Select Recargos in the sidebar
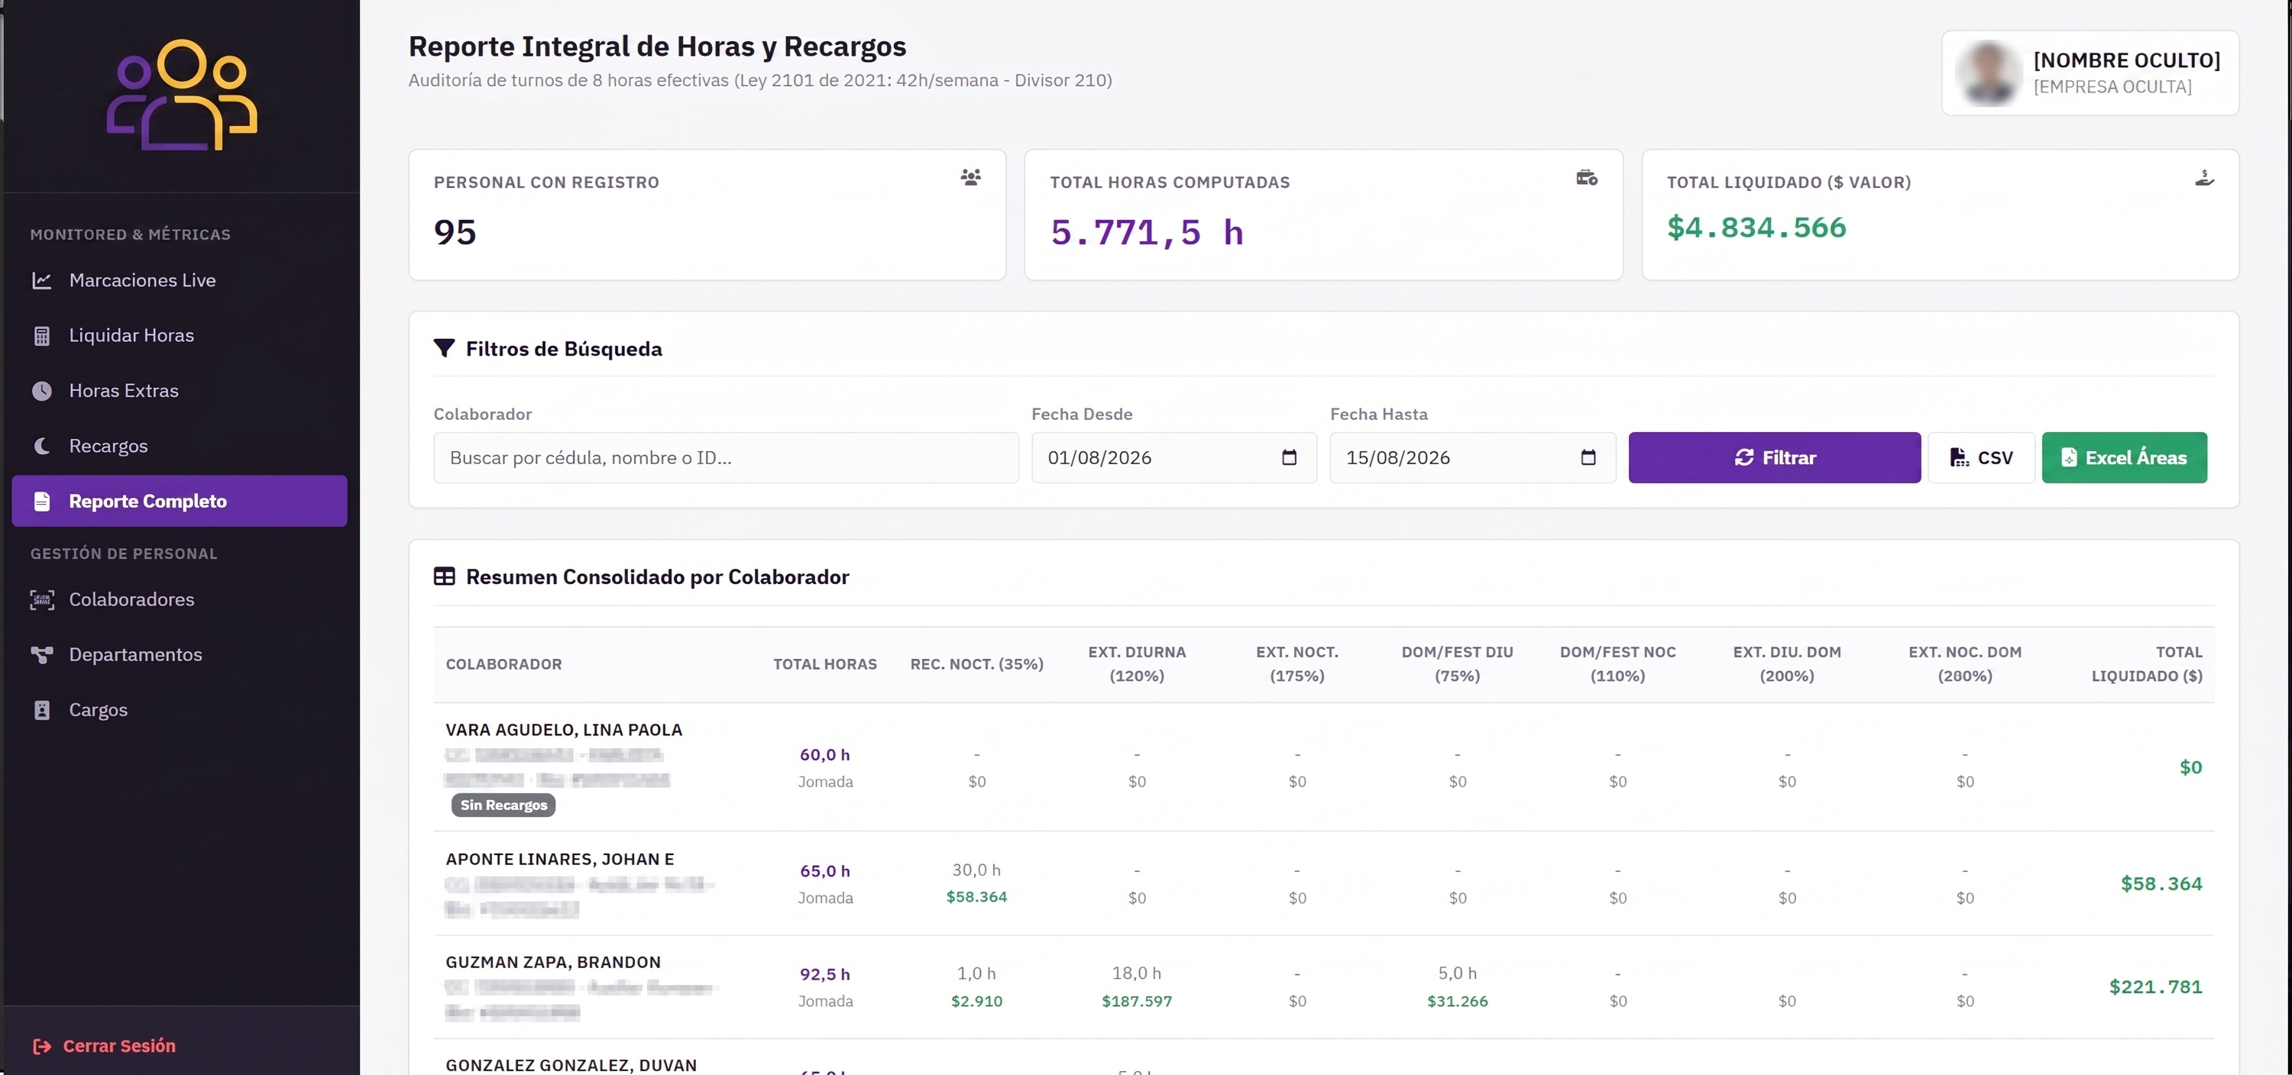Screen dimensions: 2292x1075 point(180,447)
